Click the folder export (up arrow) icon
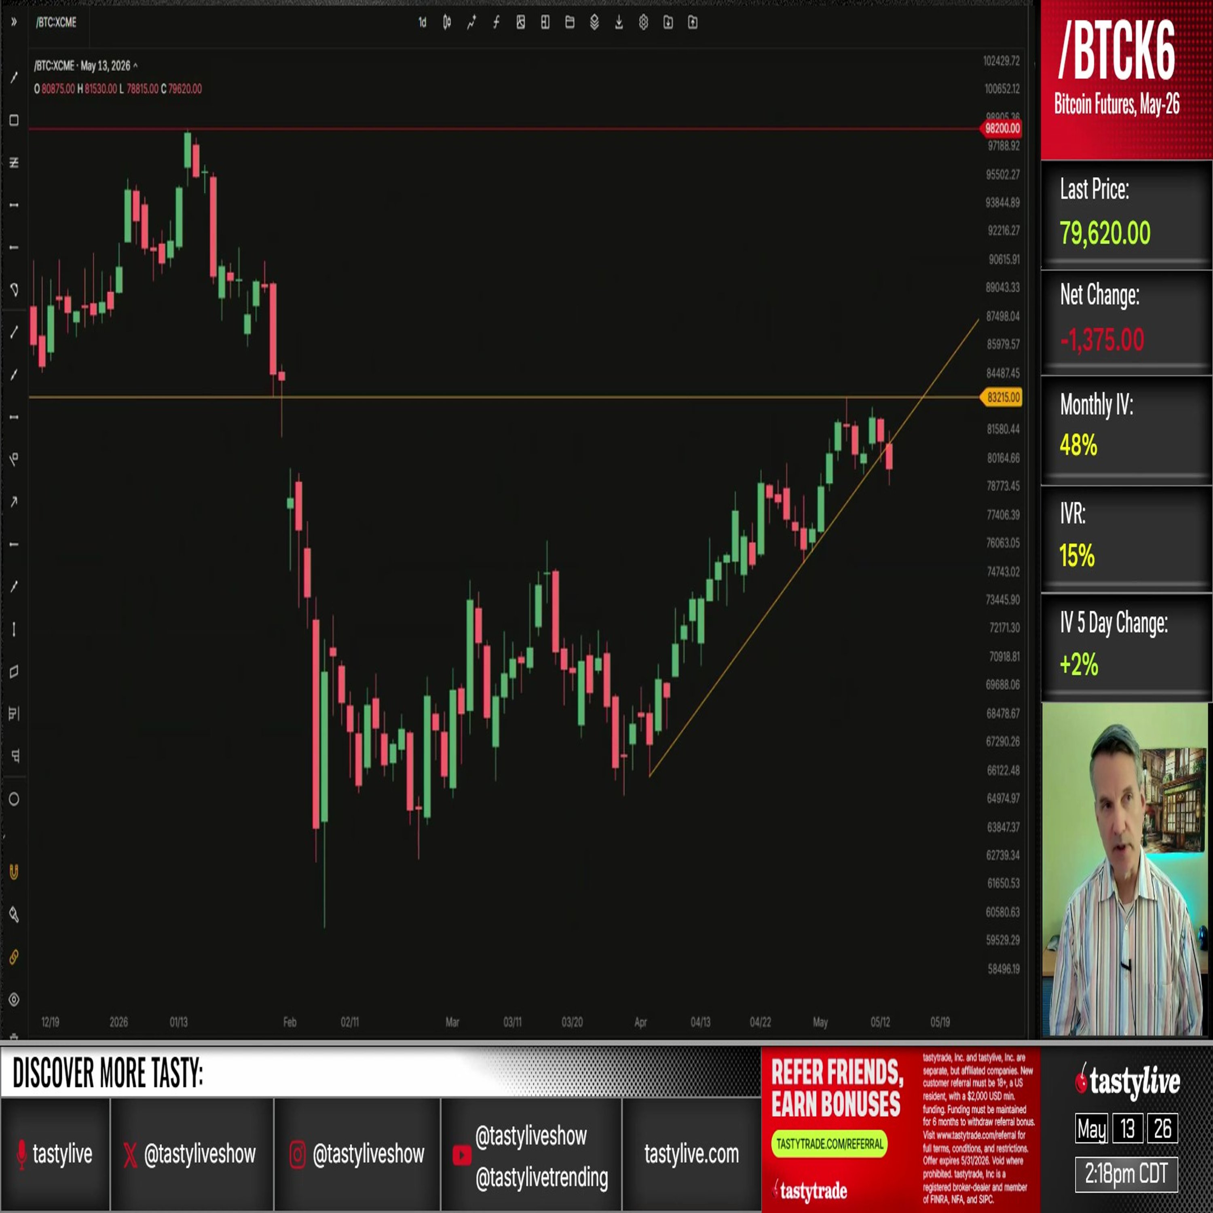Viewport: 1213px width, 1213px height. pyautogui.click(x=693, y=23)
